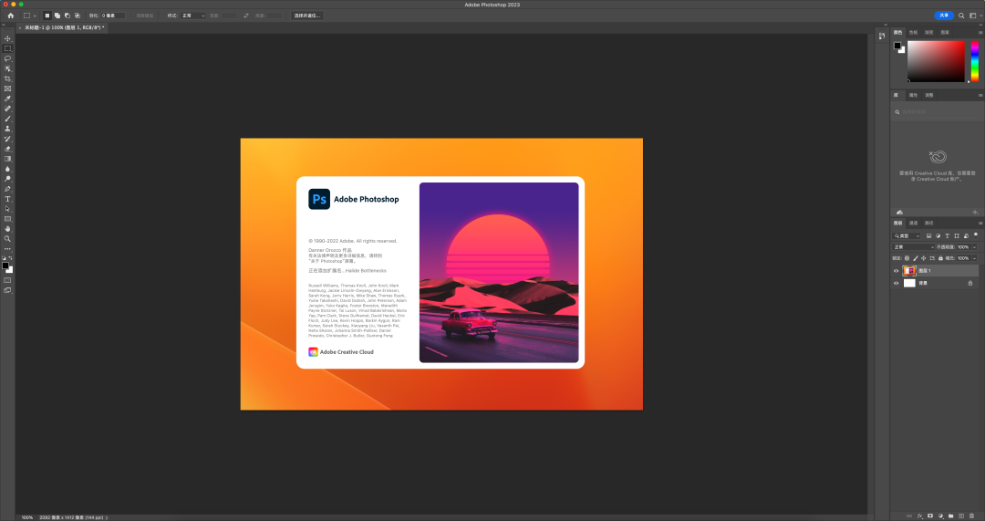Select the Dodge tool
Viewport: 985px width, 521px height.
click(x=7, y=179)
